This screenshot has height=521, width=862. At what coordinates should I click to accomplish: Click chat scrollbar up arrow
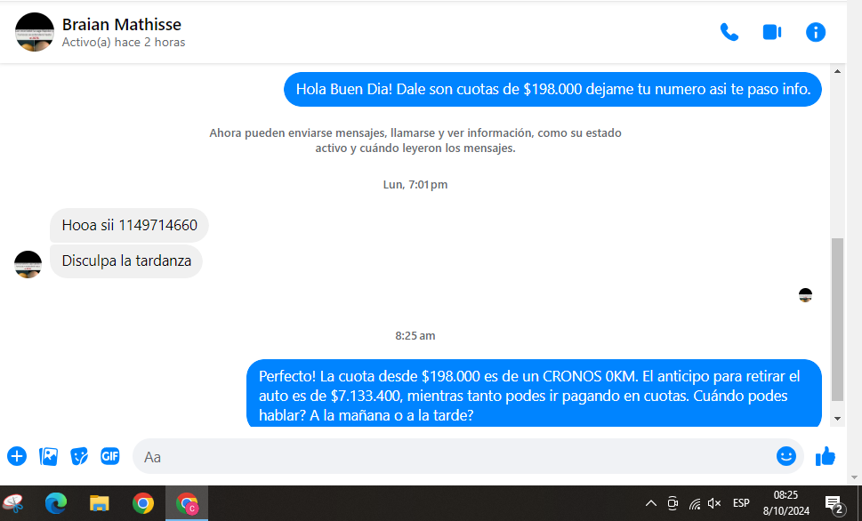pos(837,71)
